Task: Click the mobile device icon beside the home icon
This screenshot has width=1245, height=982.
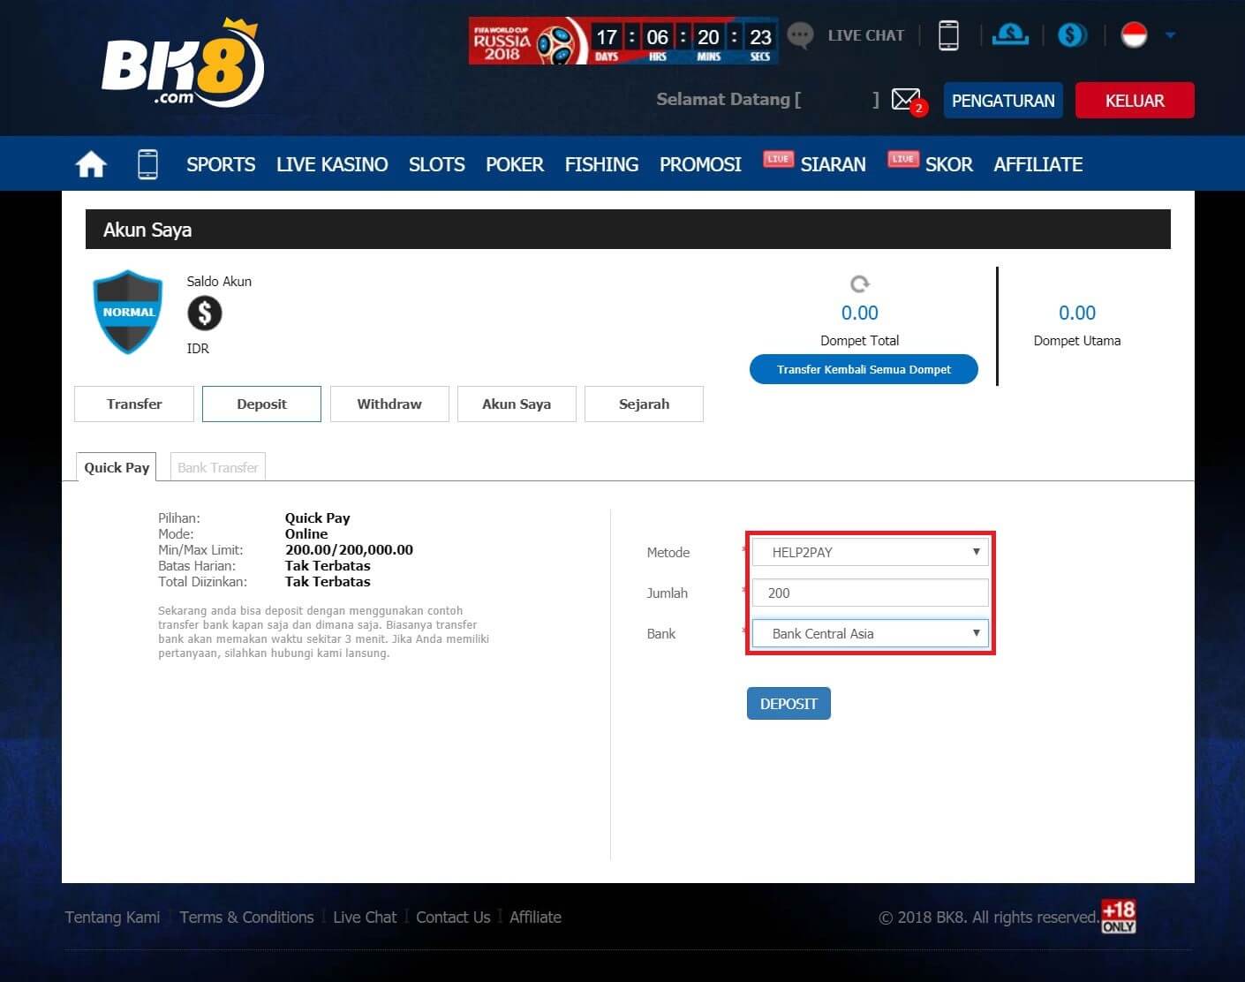Action: point(147,163)
